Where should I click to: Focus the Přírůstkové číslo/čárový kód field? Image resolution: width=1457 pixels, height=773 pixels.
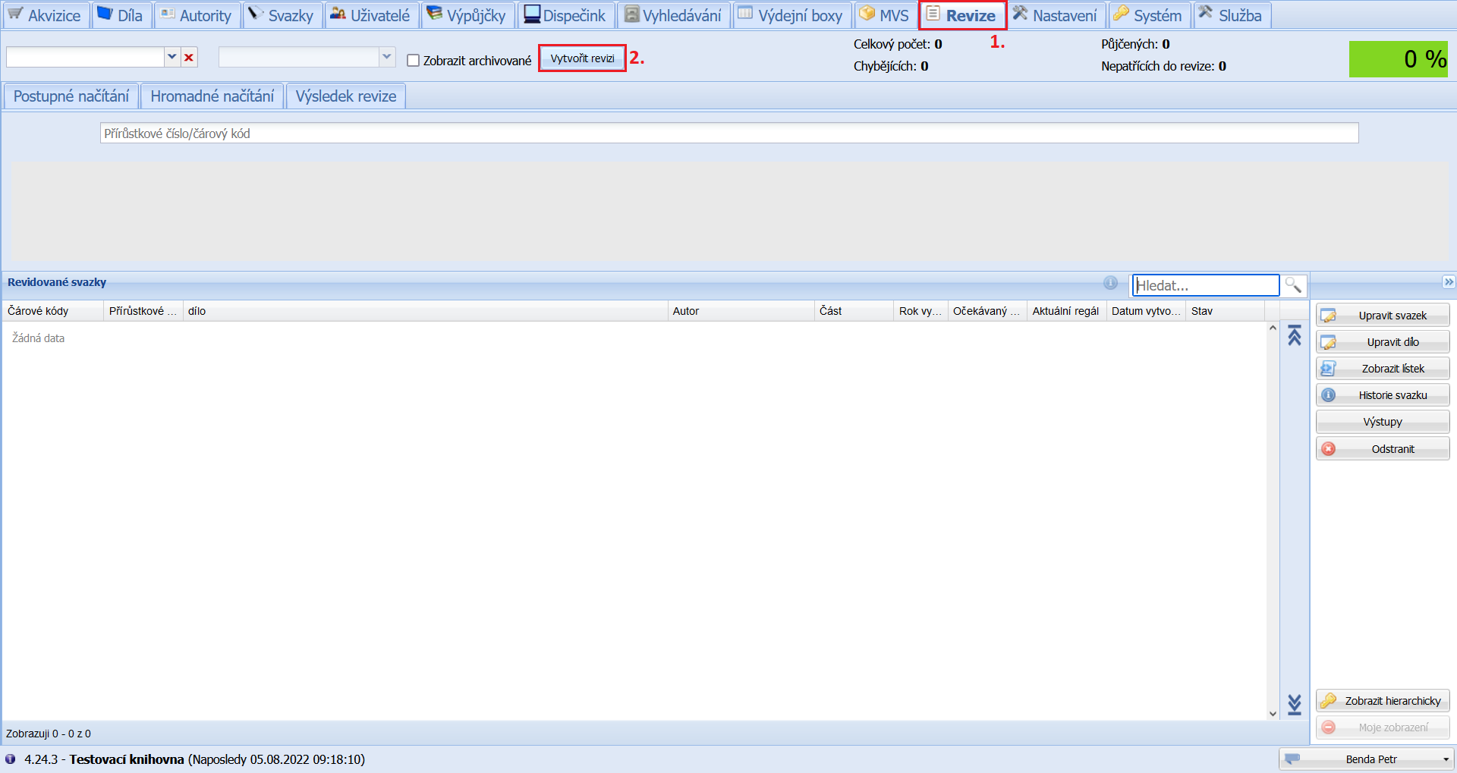tap(729, 134)
